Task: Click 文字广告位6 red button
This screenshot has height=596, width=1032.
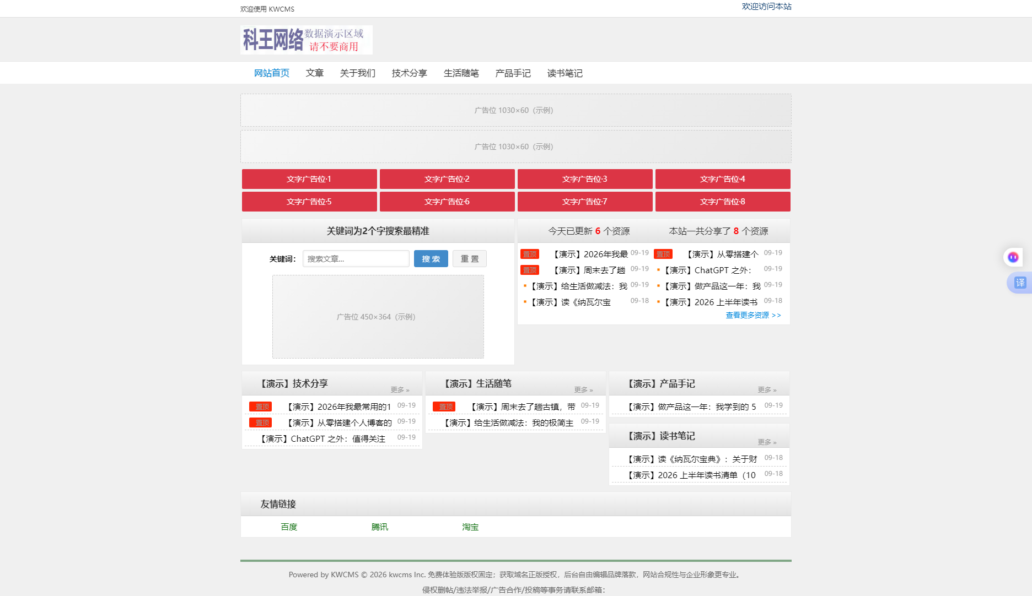Action: (x=447, y=202)
